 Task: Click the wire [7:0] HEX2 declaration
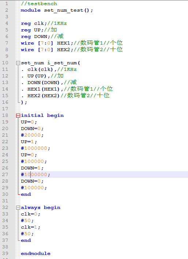(x=72, y=50)
